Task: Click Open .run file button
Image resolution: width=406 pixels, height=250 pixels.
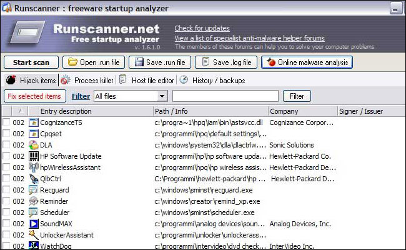Action: (x=94, y=62)
